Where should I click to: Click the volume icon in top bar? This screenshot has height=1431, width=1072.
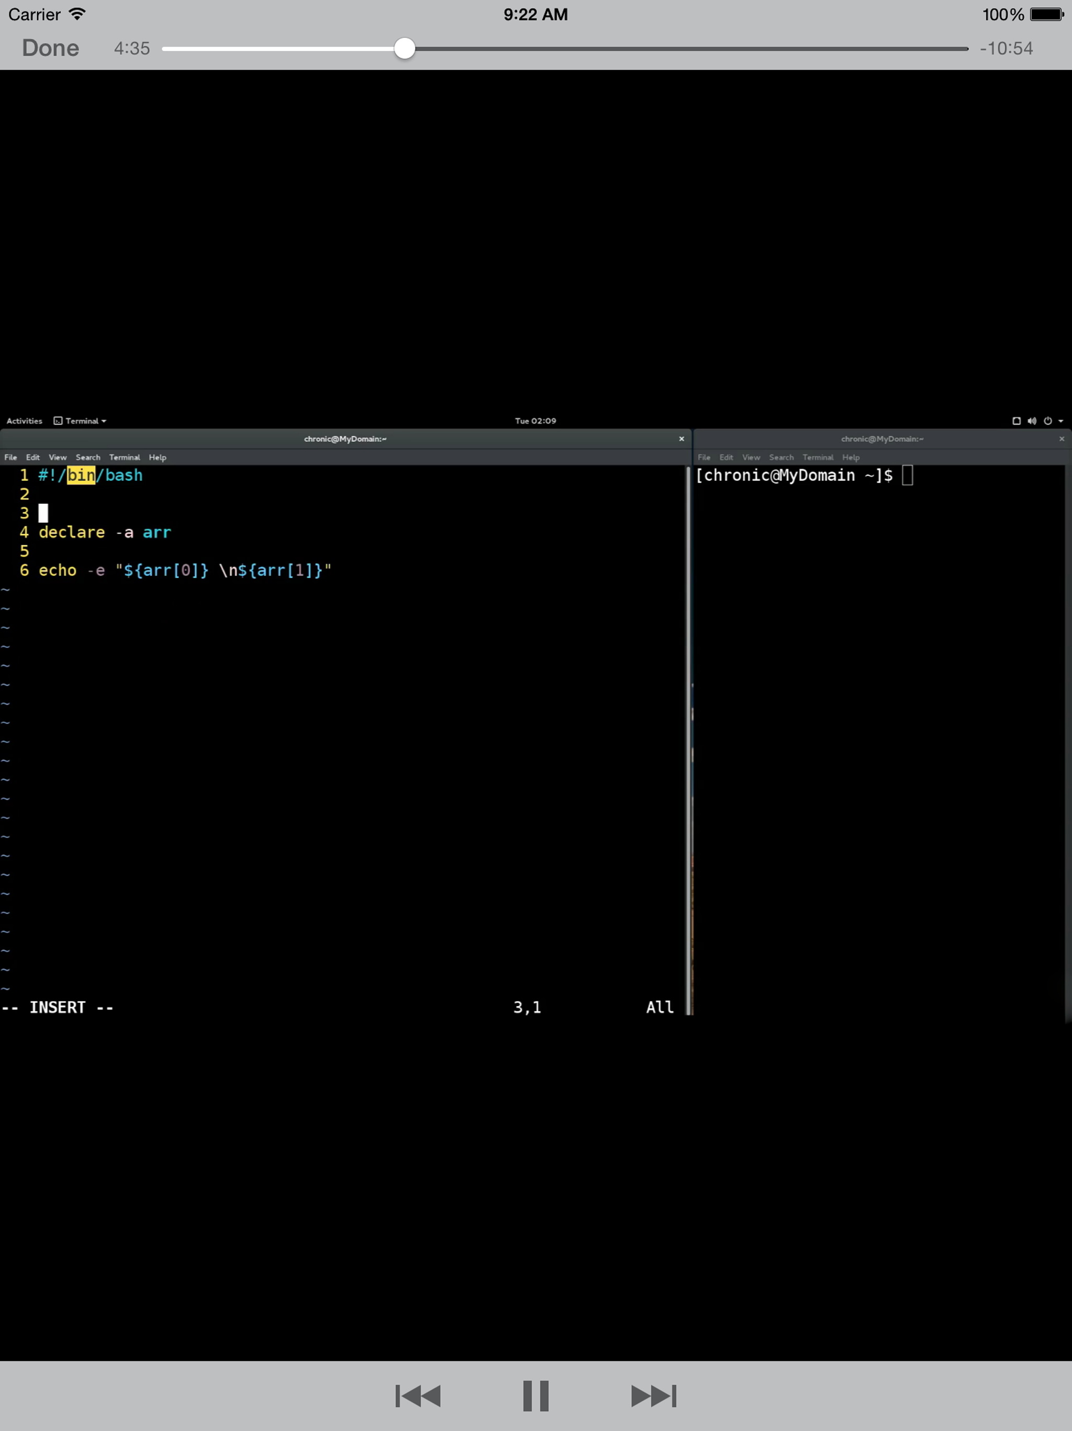click(1032, 421)
